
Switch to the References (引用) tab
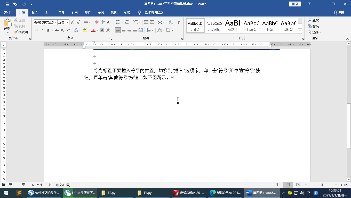coord(75,12)
